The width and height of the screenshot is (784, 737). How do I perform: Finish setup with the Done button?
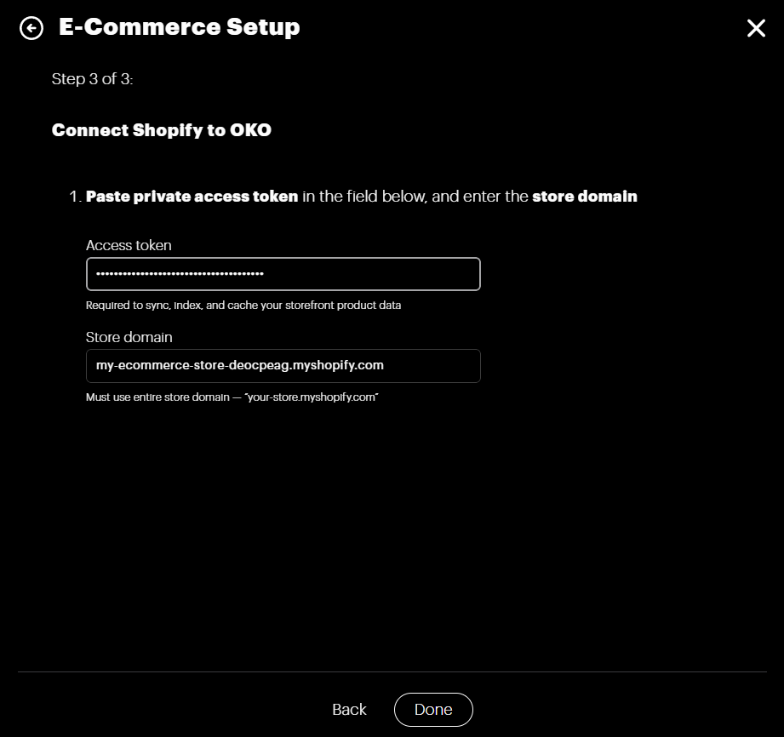click(433, 710)
